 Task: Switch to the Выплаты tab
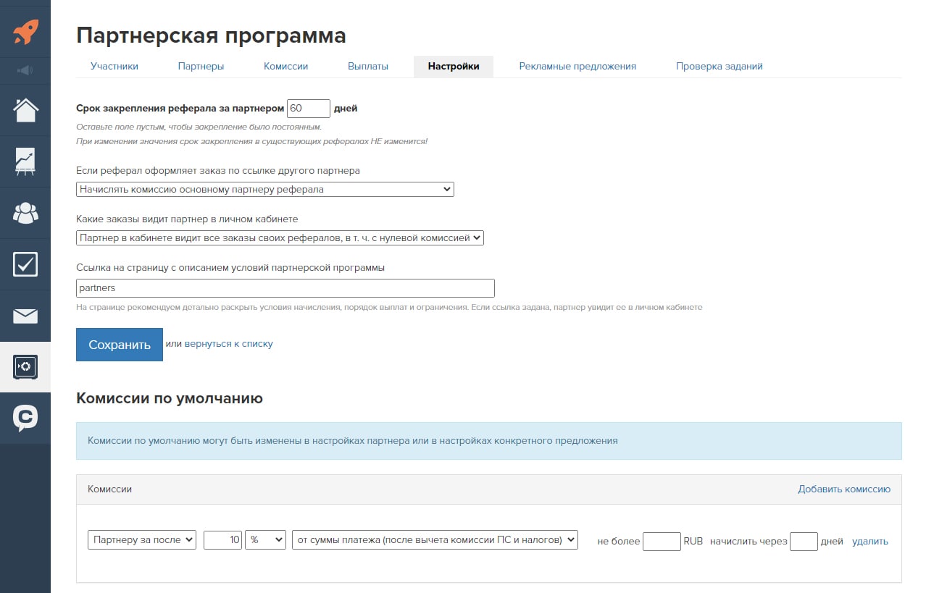(368, 66)
